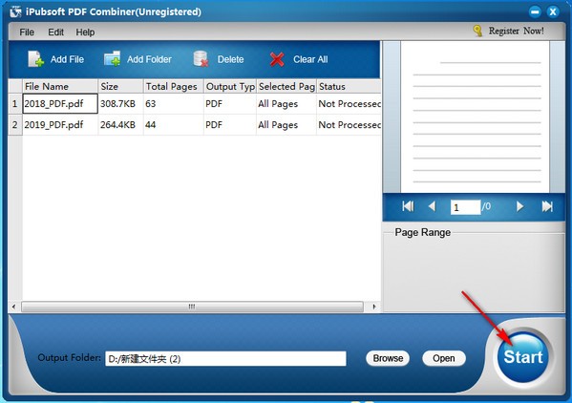Select row header number 1
The height and width of the screenshot is (403, 572).
point(15,103)
